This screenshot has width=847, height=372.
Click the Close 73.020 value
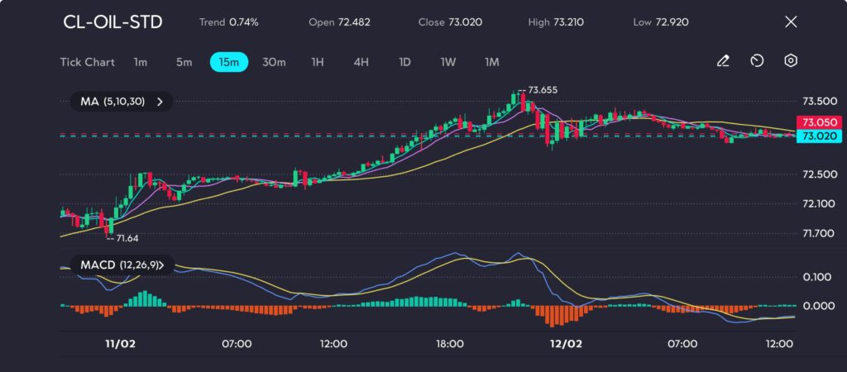(x=450, y=22)
